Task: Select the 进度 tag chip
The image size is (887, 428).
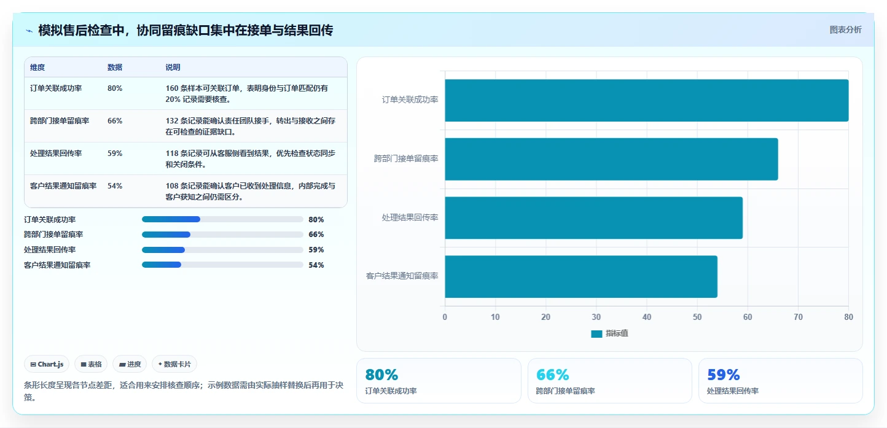Action: (130, 364)
